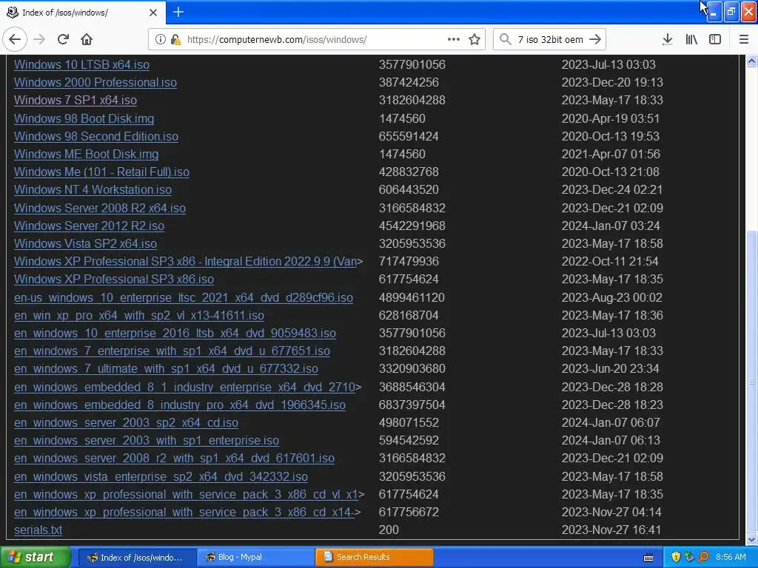Download Windows 7 SP1 x64.iso
The height and width of the screenshot is (568, 758).
76,101
